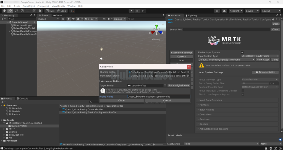Click the Profile Name input field
283x150 pixels.
(x=158, y=97)
